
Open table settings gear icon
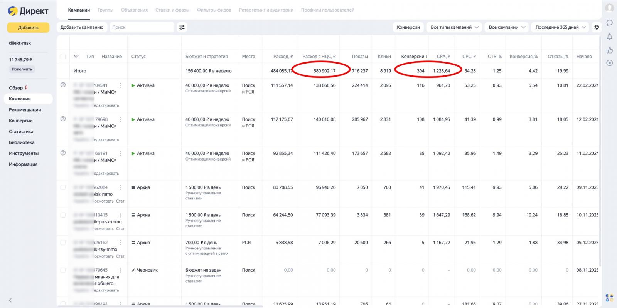pos(597,27)
